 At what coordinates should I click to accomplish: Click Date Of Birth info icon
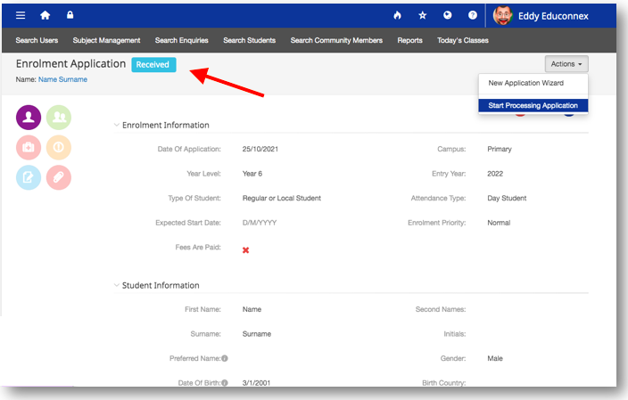coord(225,383)
